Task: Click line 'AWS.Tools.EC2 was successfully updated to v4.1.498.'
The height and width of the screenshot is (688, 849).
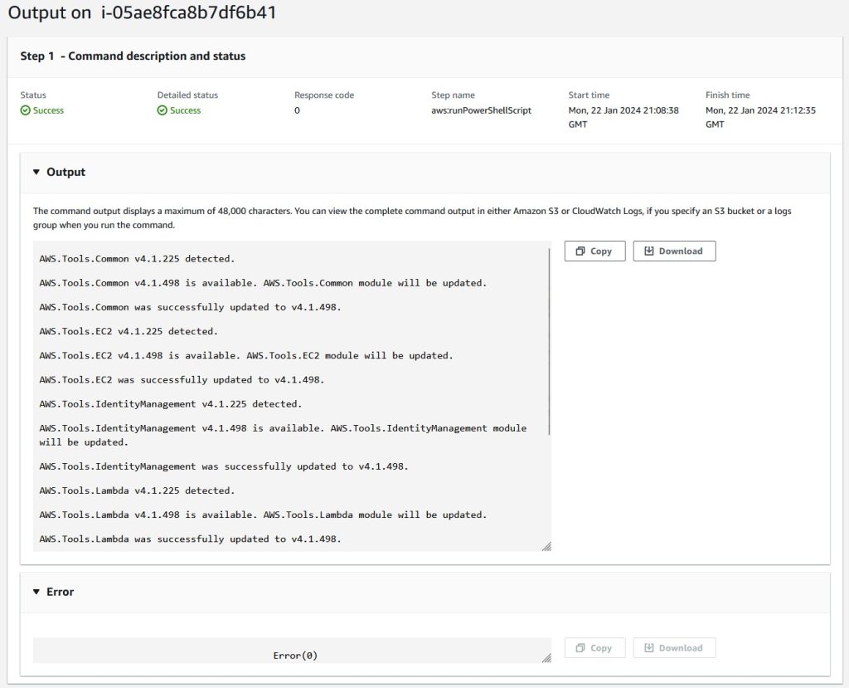Action: point(182,379)
